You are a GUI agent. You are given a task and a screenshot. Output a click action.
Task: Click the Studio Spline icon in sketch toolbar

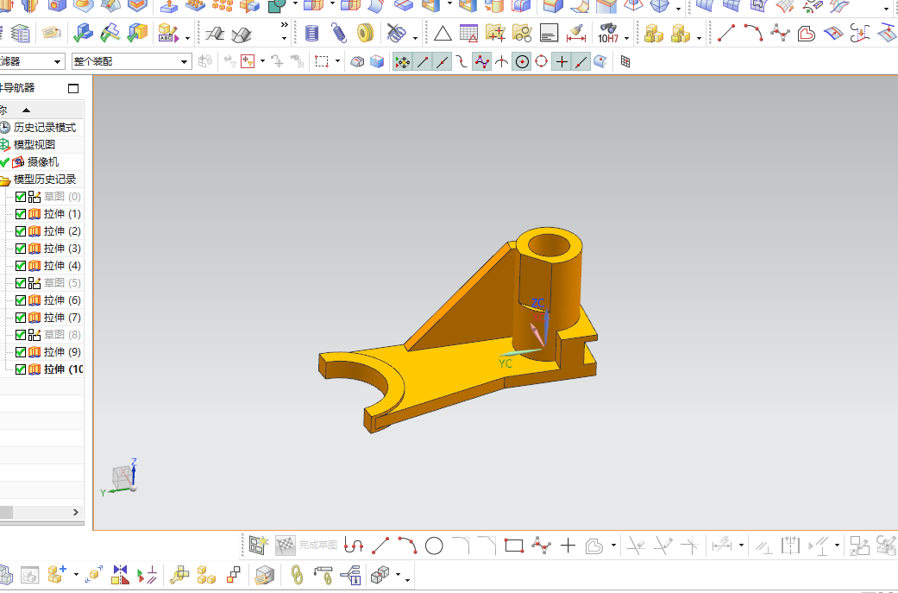tap(541, 545)
